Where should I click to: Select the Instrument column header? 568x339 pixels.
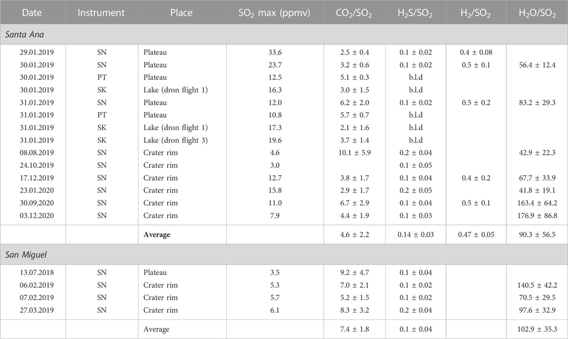point(101,13)
